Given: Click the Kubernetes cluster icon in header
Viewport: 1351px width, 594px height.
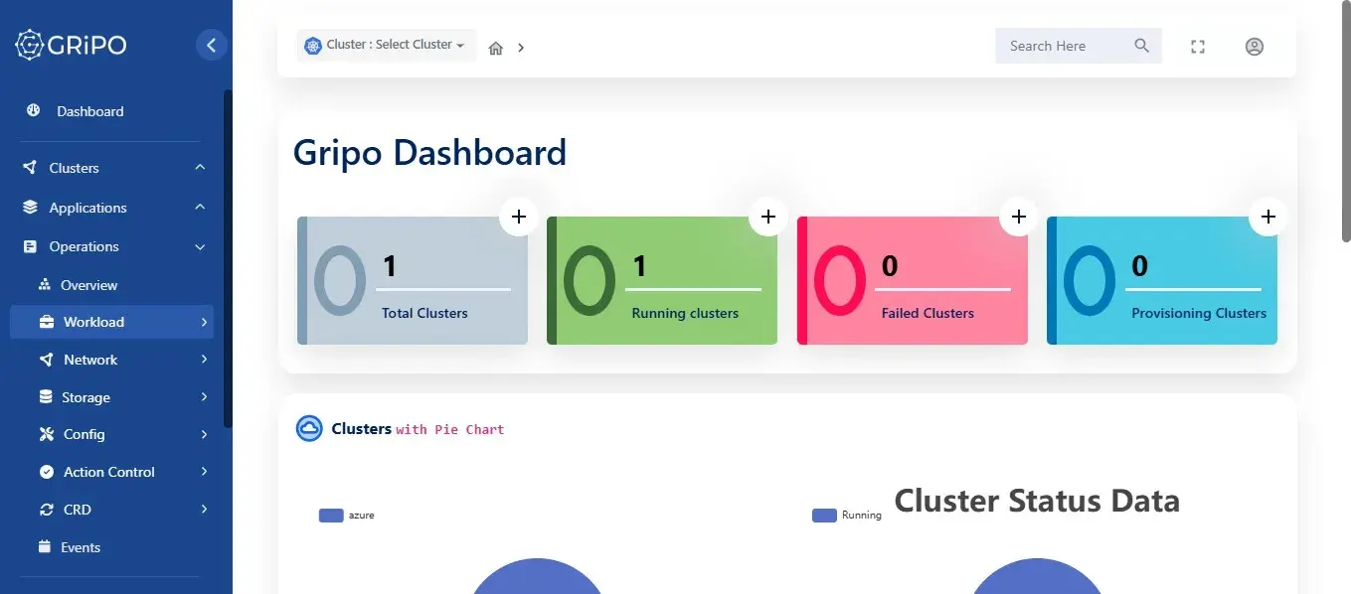Looking at the screenshot, I should (313, 46).
